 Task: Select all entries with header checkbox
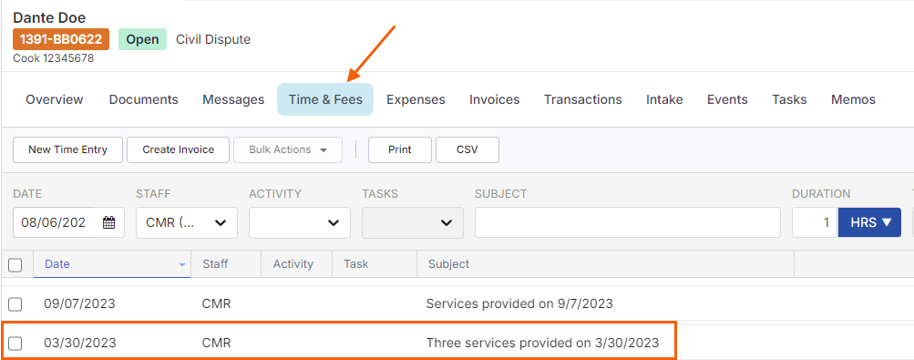[x=15, y=265]
